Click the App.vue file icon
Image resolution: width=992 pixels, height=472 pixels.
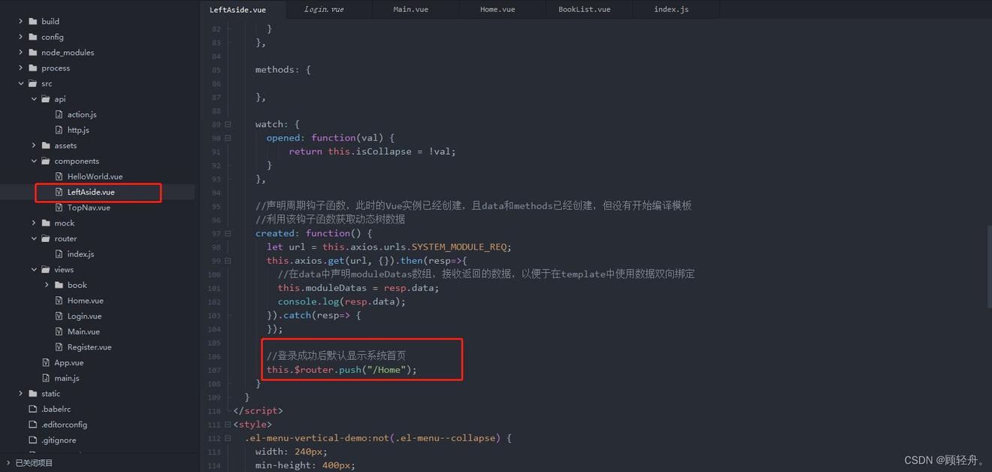tap(47, 363)
